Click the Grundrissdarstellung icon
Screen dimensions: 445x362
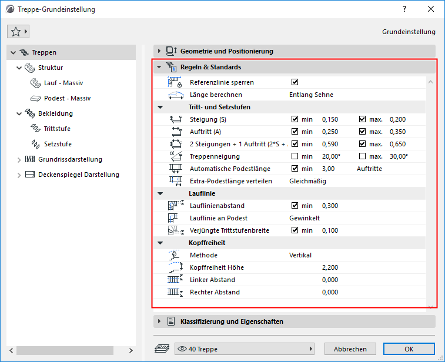pyautogui.click(x=30, y=159)
